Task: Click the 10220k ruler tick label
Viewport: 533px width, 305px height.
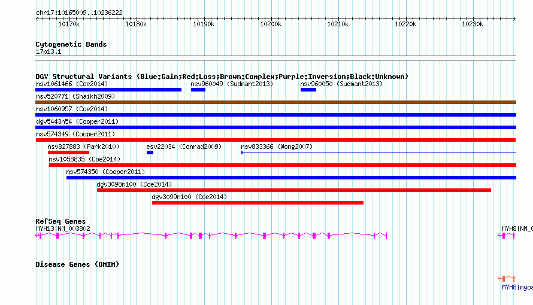Action: tap(405, 24)
